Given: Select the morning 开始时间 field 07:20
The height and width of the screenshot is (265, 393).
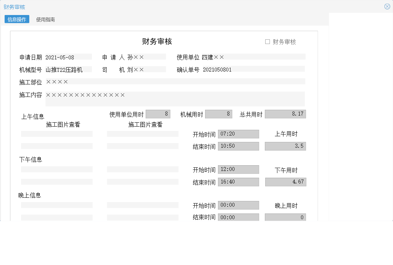Looking at the screenshot, I should 238,134.
